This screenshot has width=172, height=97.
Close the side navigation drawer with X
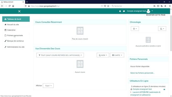click(19, 11)
